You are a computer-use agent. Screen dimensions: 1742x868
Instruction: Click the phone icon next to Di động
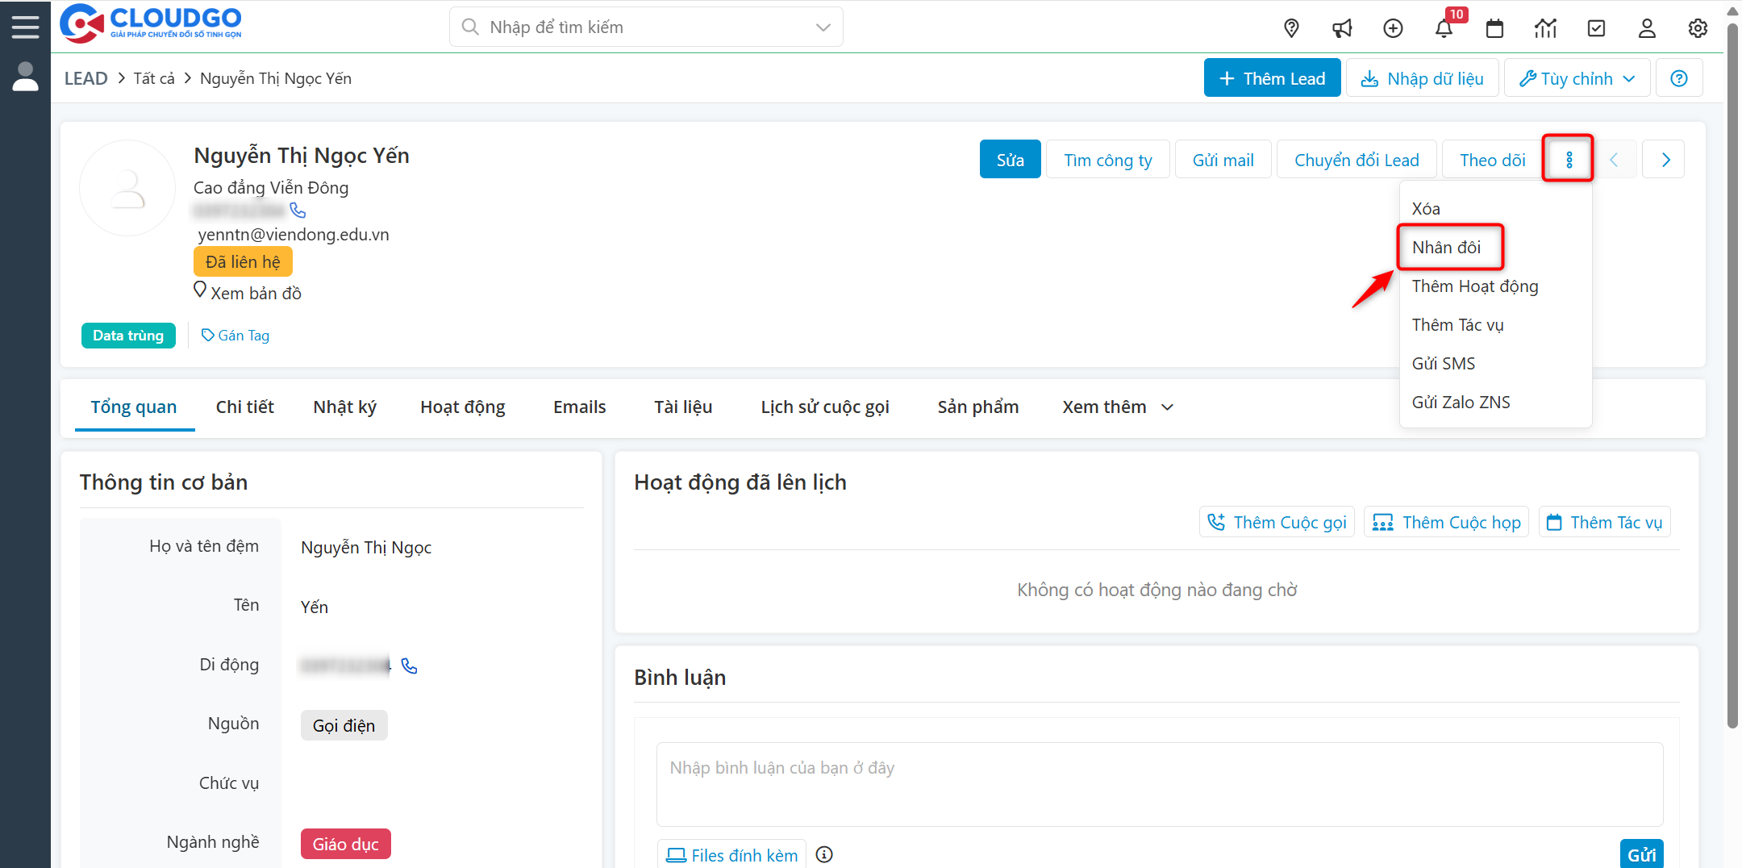click(x=410, y=666)
